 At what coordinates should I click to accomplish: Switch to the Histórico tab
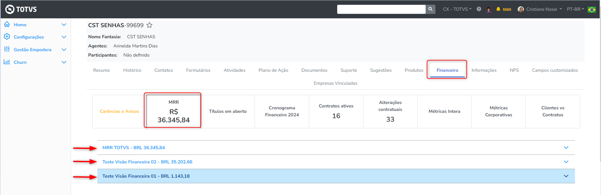coord(132,70)
